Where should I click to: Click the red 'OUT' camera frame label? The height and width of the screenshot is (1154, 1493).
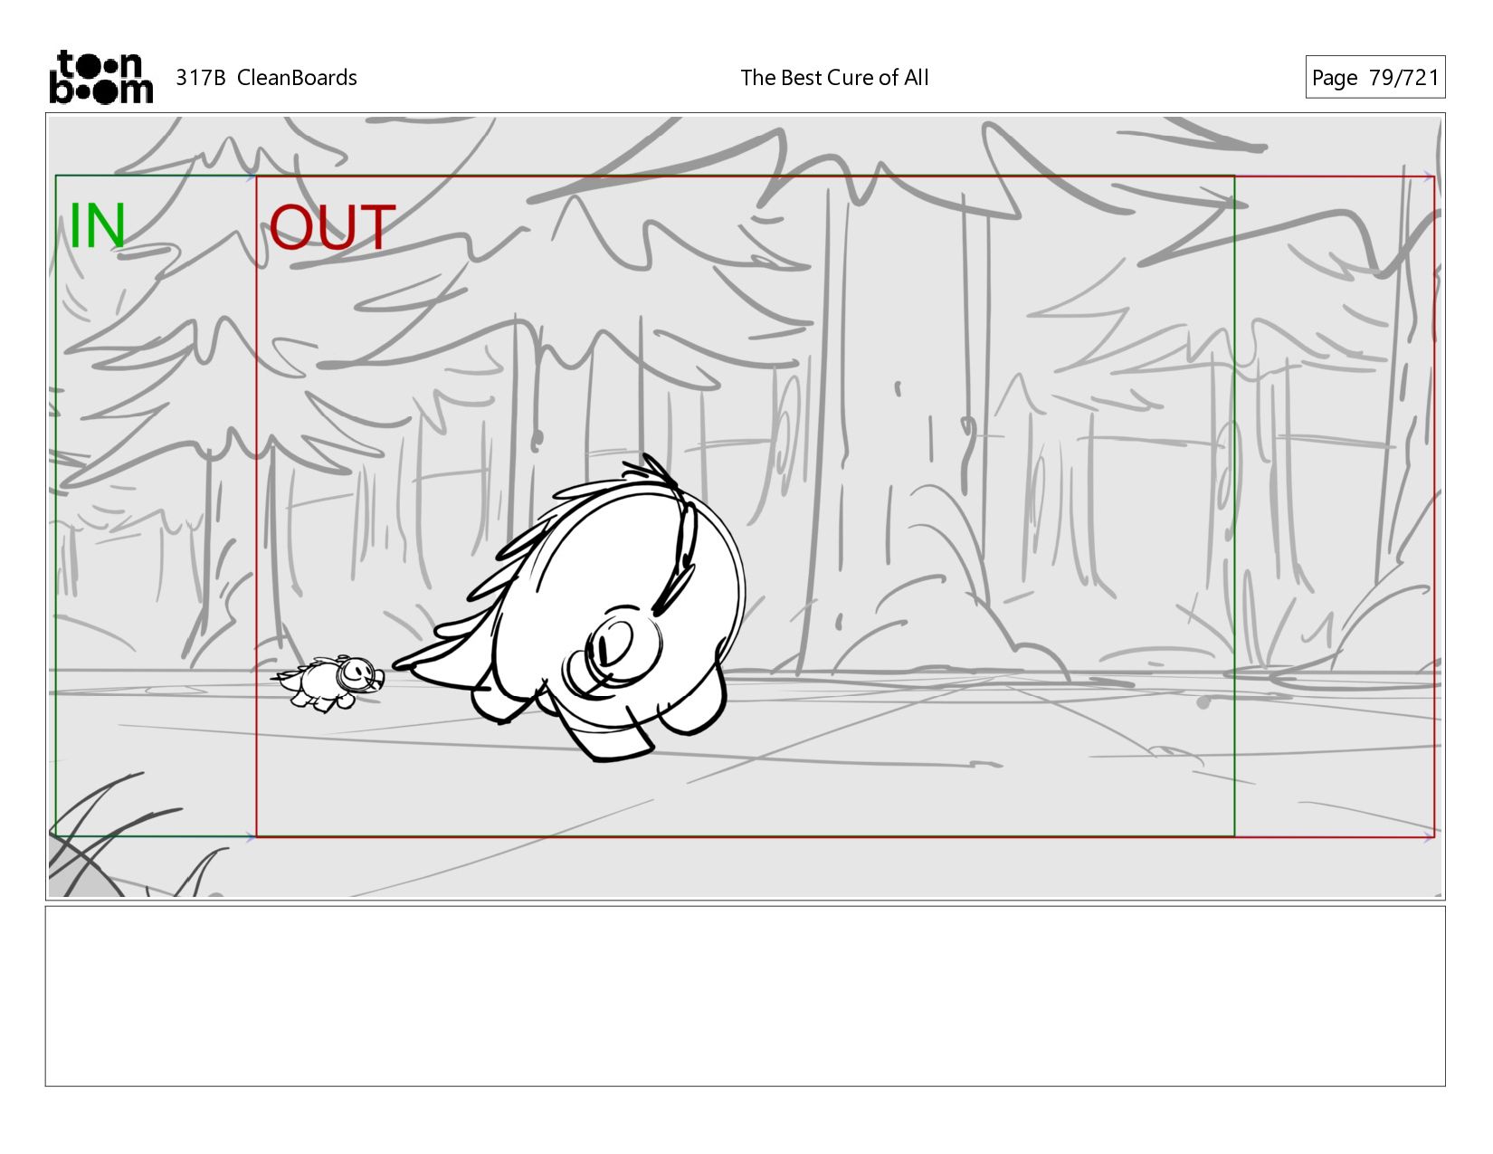332,227
